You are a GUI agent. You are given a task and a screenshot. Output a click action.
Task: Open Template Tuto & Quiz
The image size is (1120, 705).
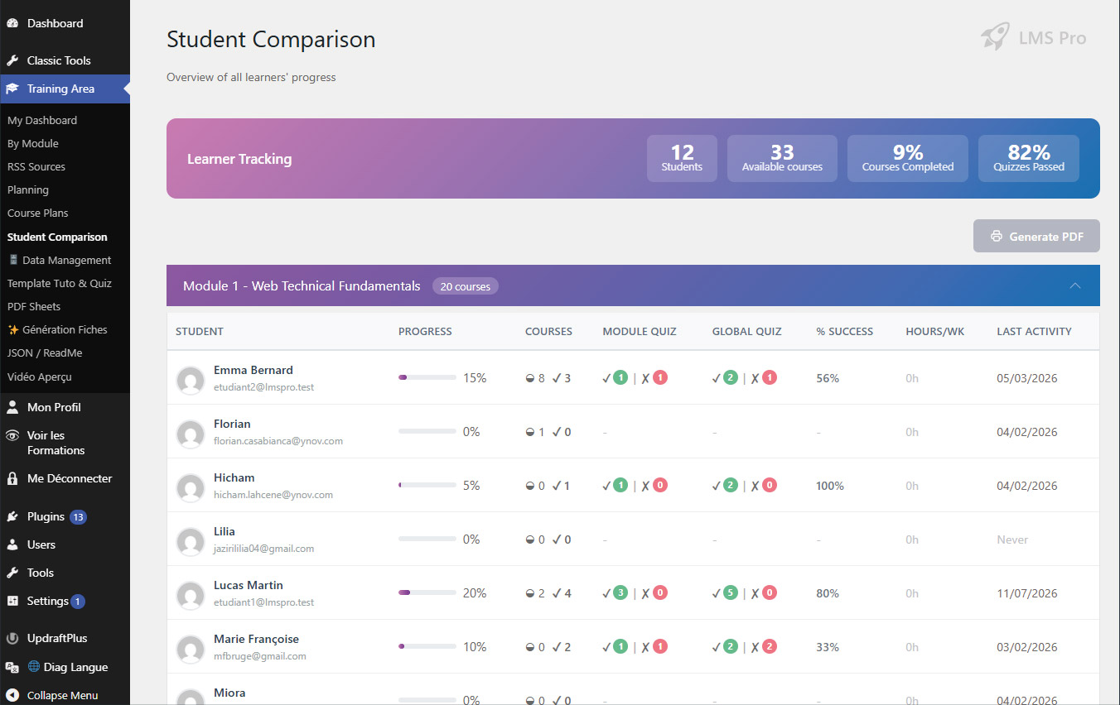[60, 283]
